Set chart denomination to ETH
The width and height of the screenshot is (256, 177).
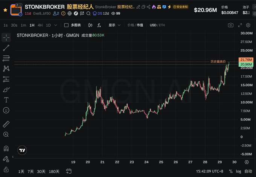(162, 25)
